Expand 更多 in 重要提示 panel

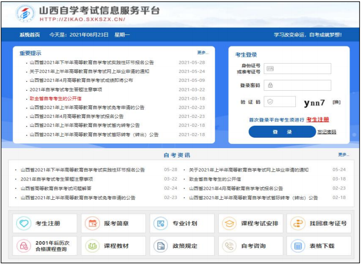click(x=203, y=53)
